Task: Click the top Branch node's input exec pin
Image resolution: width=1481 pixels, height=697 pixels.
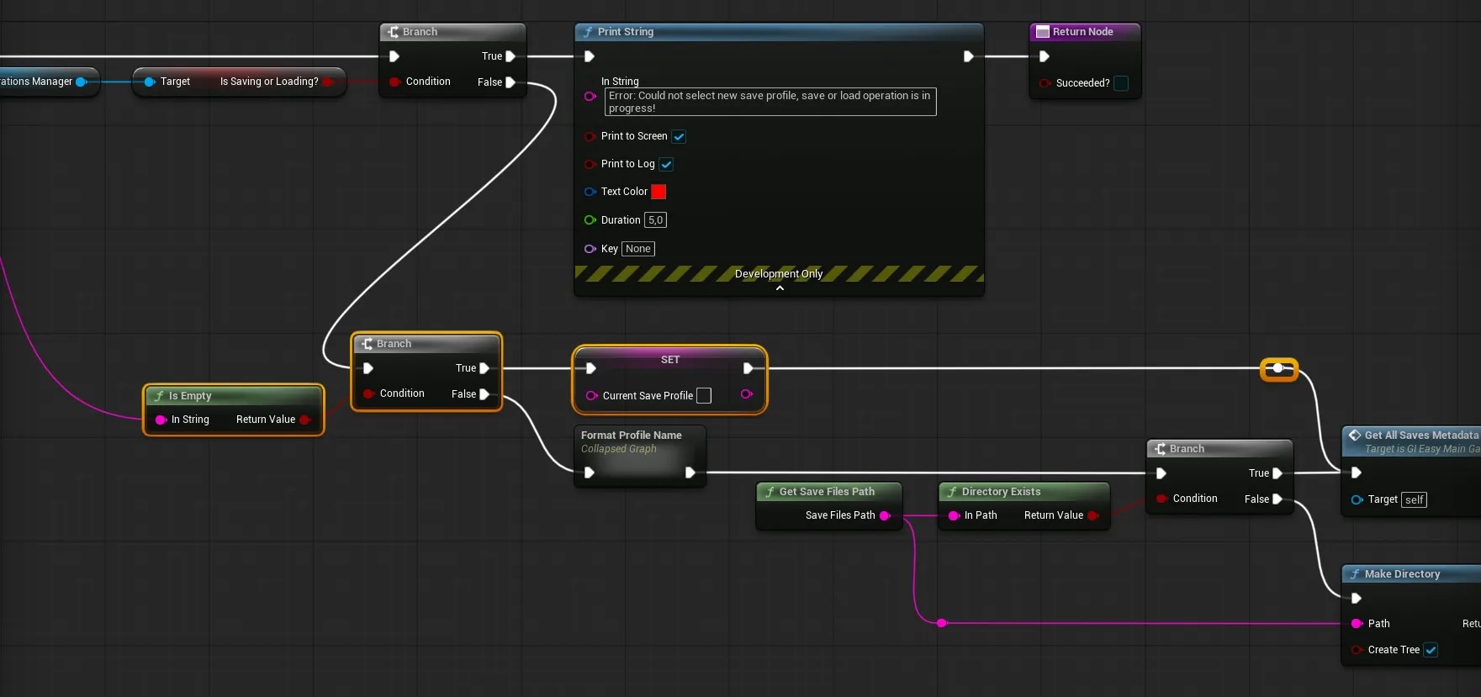Action: [394, 56]
